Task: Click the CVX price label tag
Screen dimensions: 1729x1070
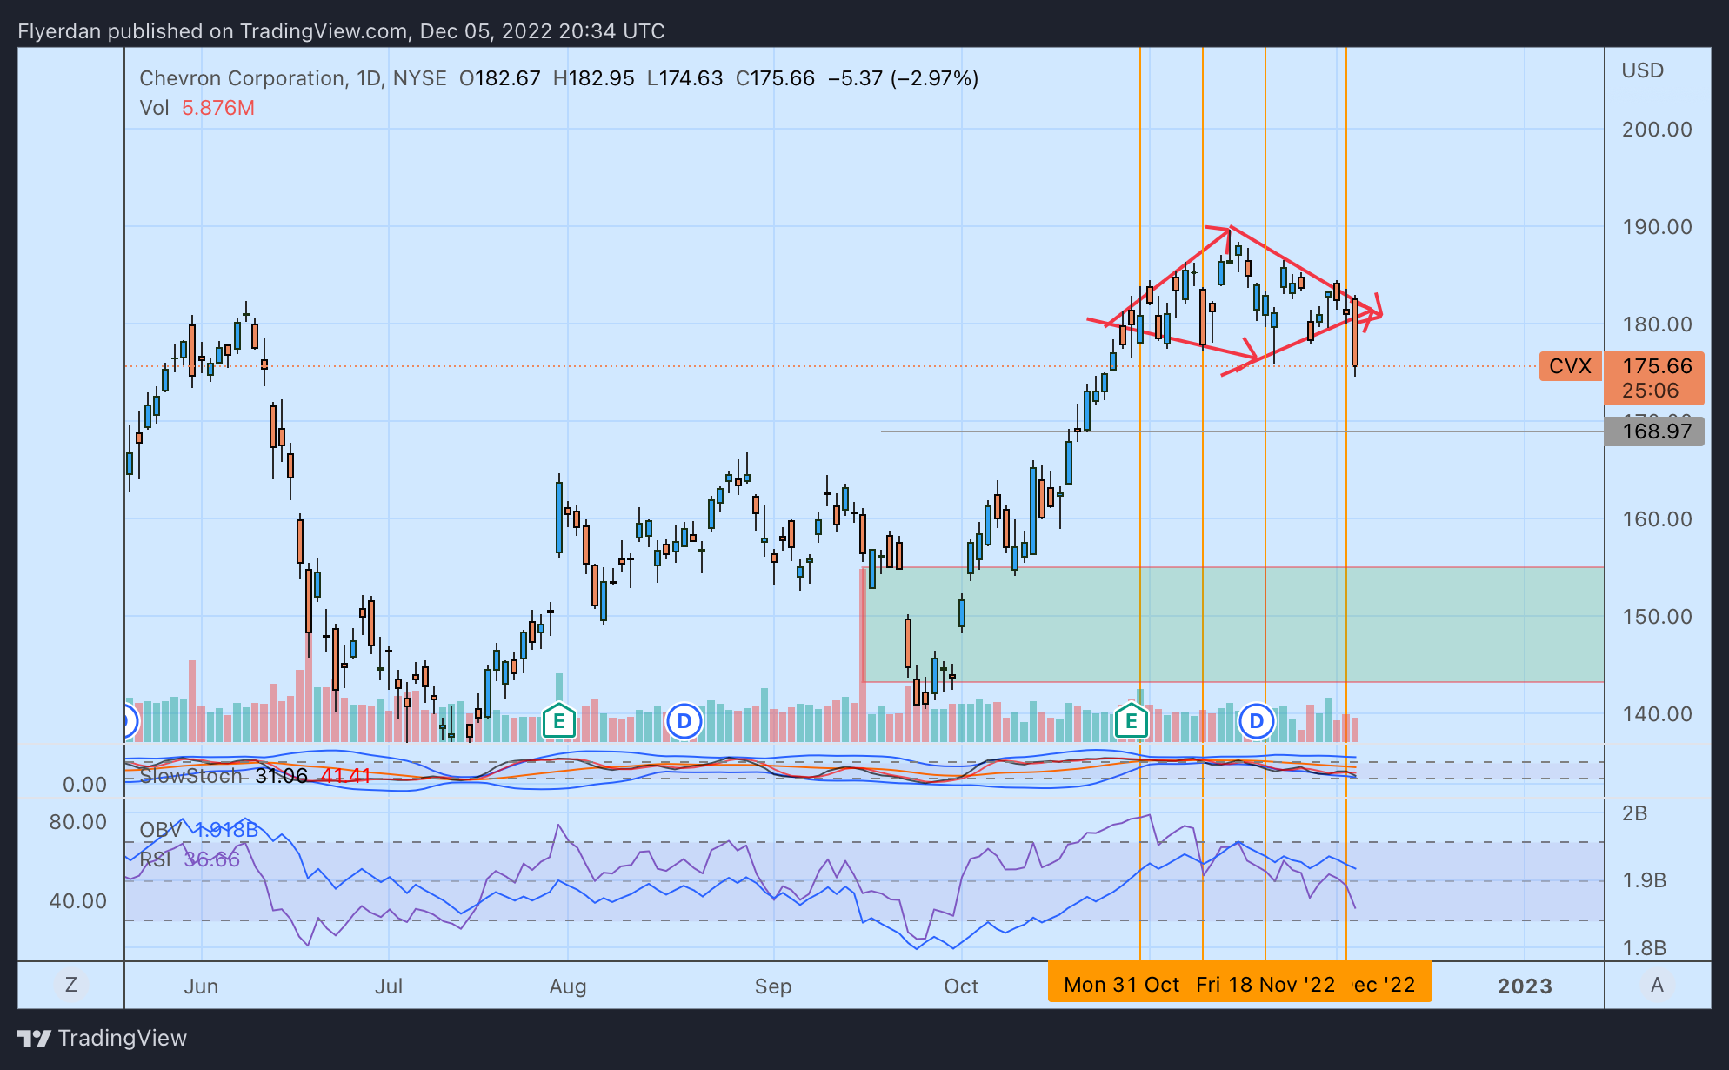Action: pyautogui.click(x=1570, y=366)
